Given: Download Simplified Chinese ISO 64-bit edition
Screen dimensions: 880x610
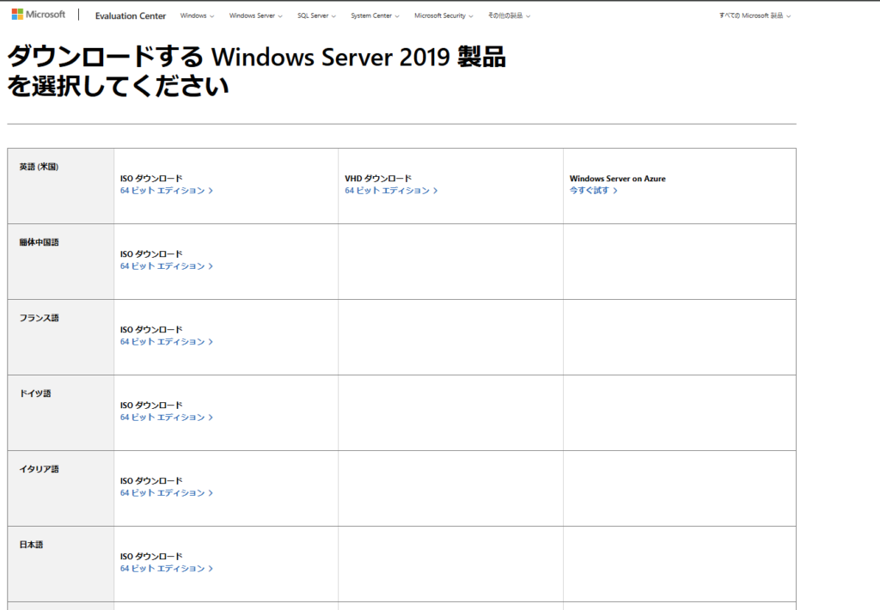Looking at the screenshot, I should (x=166, y=266).
